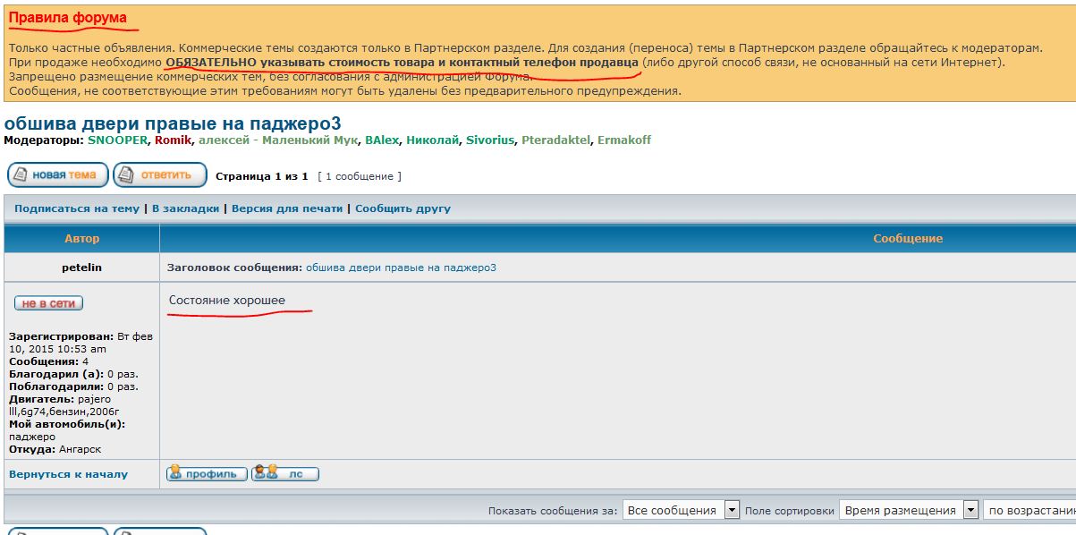This screenshot has height=535, width=1076.
Task: Open 'Версия для печати' print view
Action: click(287, 208)
